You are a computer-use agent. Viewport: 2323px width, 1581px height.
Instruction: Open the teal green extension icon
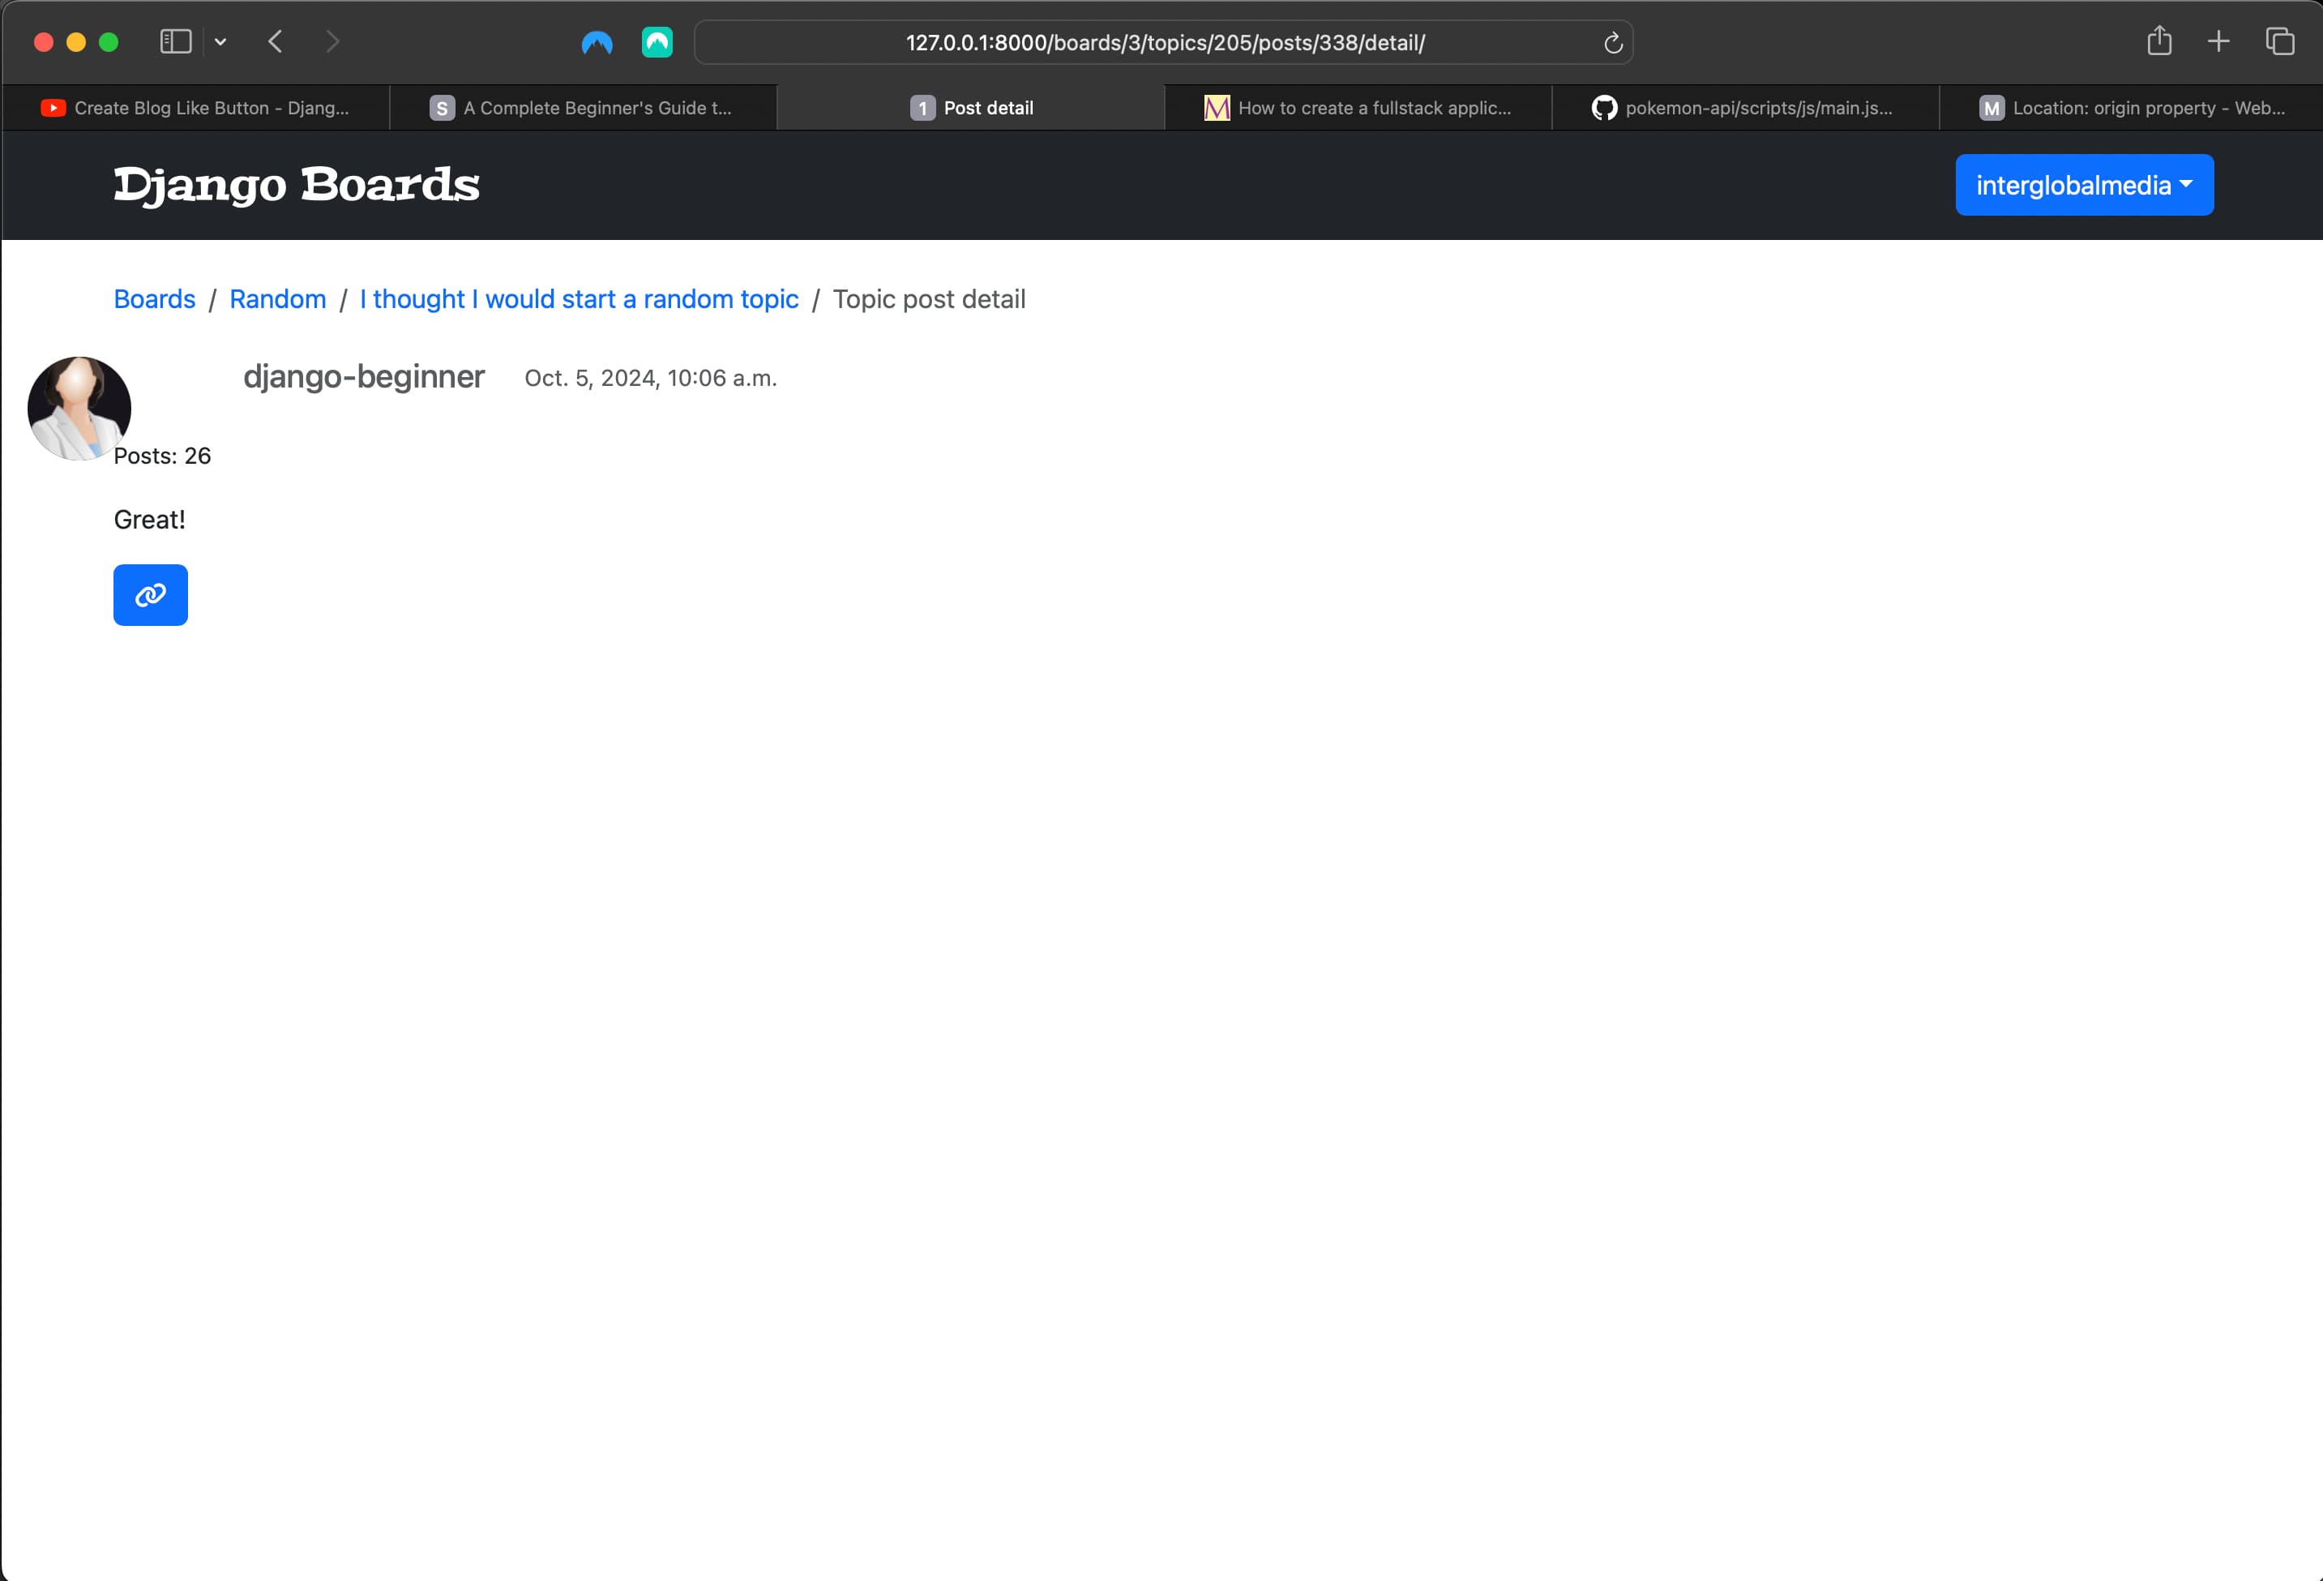point(657,43)
